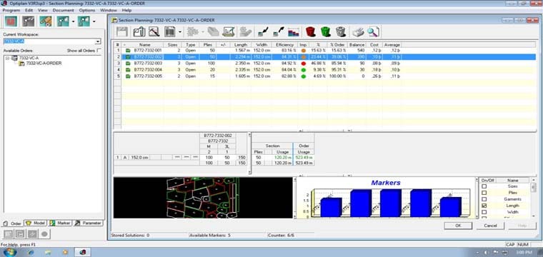
Task: Open Internet Explorer from the taskbar
Action: point(31,252)
